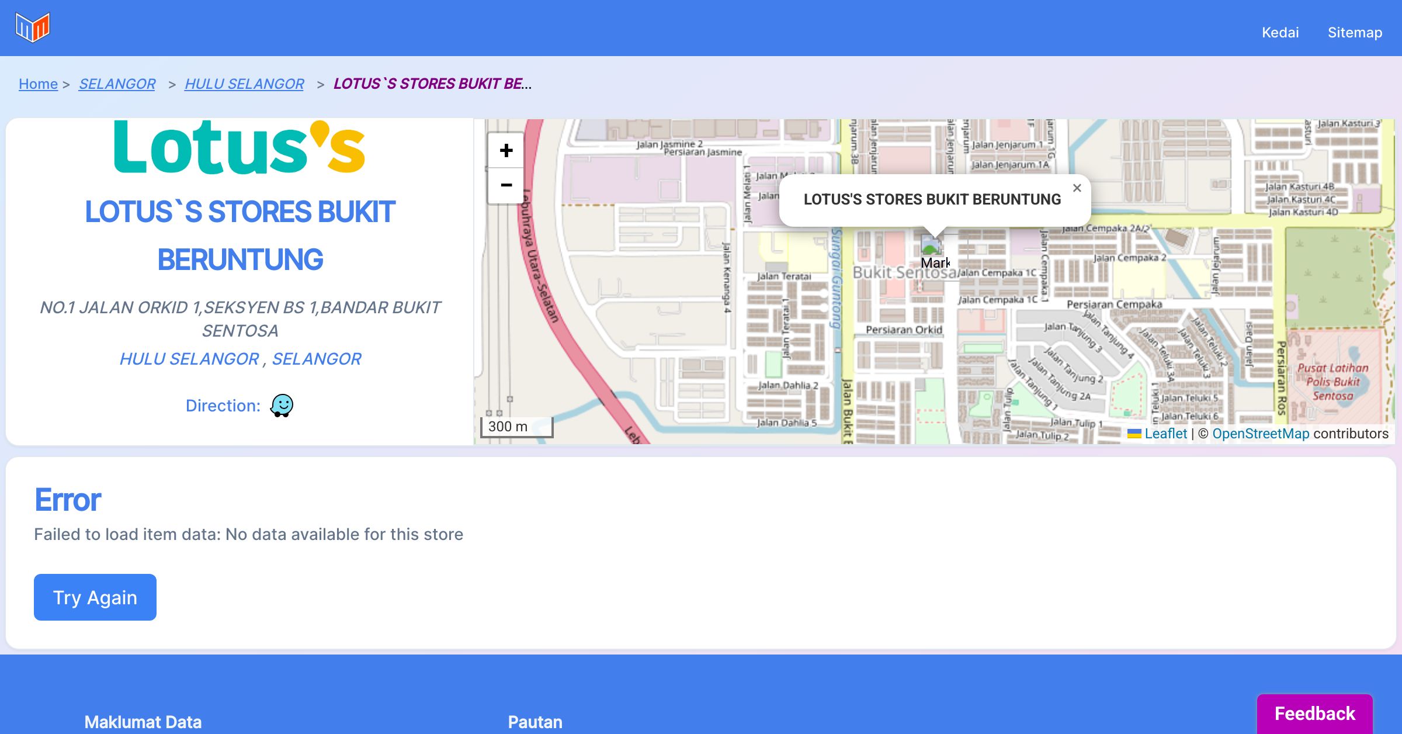Image resolution: width=1402 pixels, height=734 pixels.
Task: Zoom out of the map
Action: (506, 186)
